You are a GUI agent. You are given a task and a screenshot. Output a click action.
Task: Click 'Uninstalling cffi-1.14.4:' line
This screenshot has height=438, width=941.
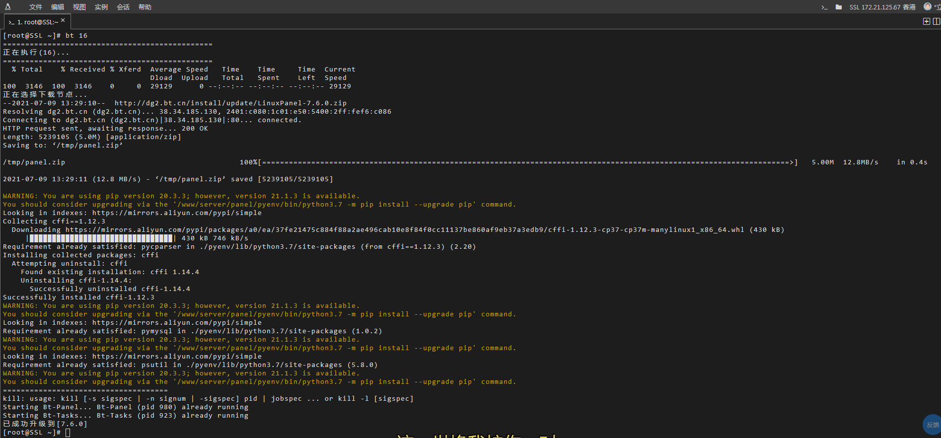[x=76, y=281]
